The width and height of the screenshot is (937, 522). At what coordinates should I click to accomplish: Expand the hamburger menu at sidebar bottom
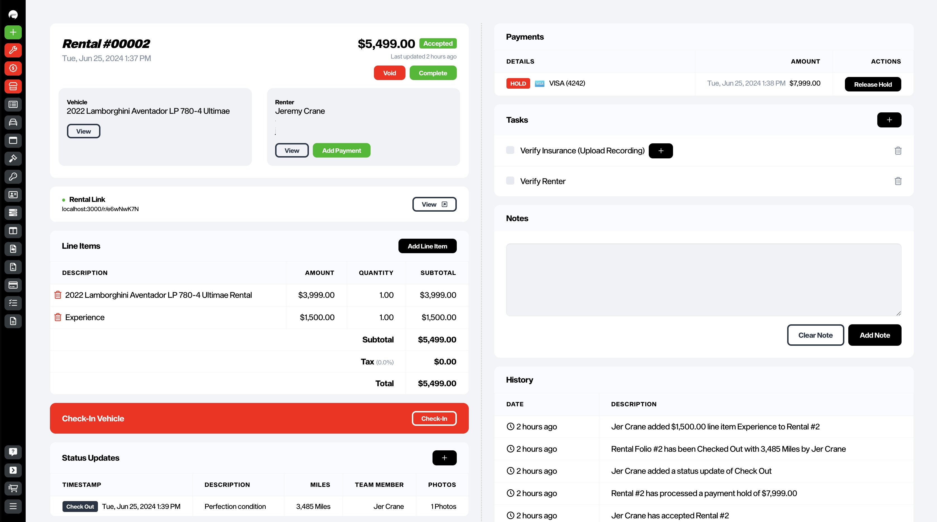(x=13, y=506)
